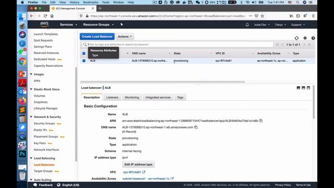The width and height of the screenshot is (334, 188).
Task: Open the Resource Groups dropdown
Action: click(x=99, y=25)
